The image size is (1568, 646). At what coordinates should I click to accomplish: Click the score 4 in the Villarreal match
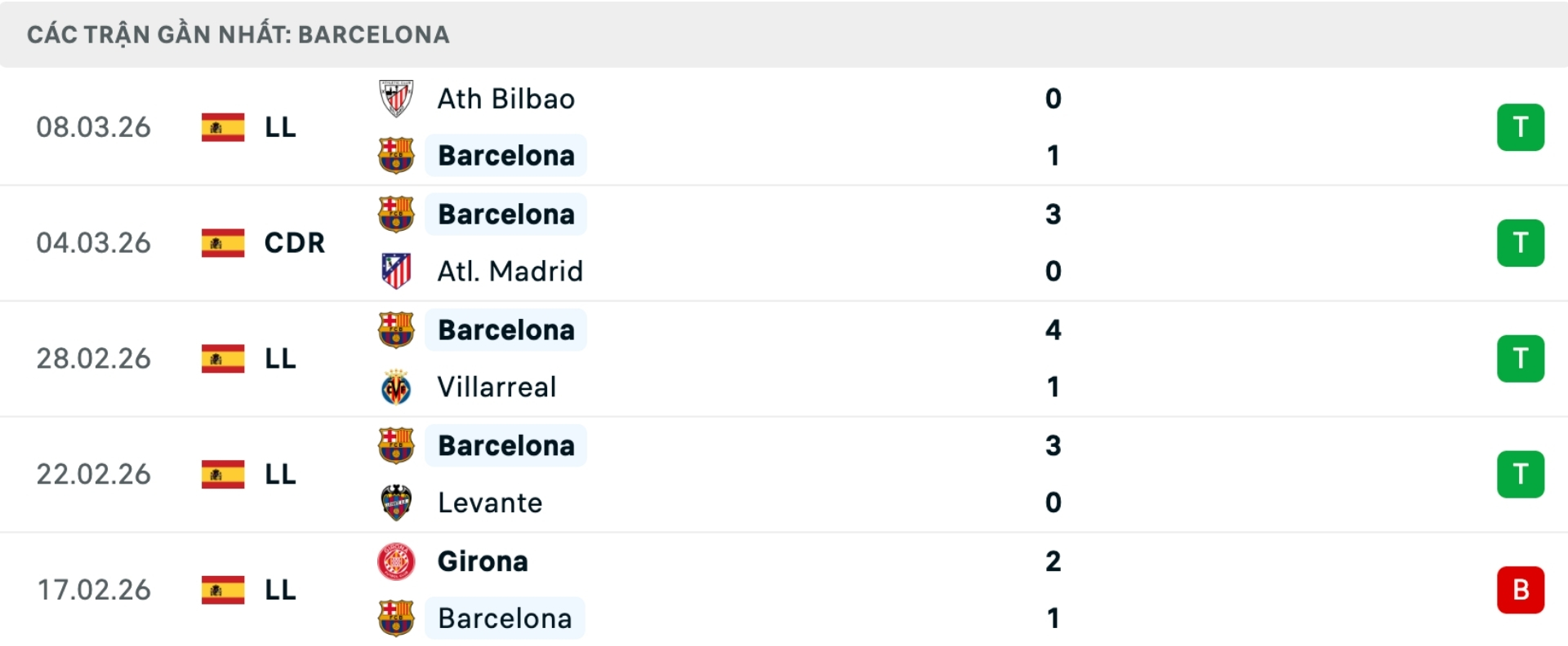(1054, 330)
